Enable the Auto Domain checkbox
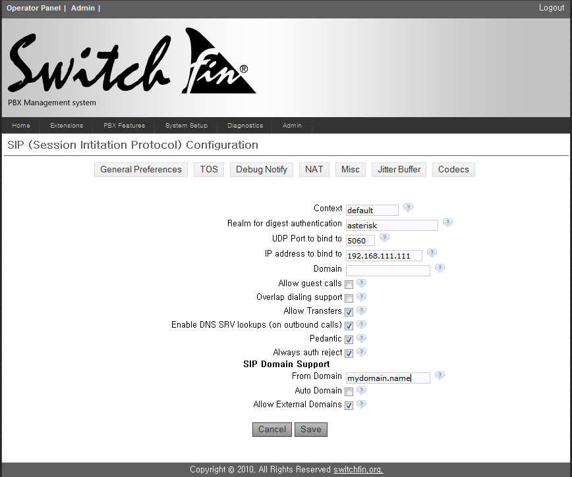572x477 pixels. tap(349, 391)
